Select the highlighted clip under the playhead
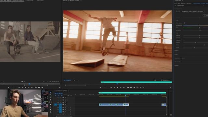 click(x=126, y=105)
